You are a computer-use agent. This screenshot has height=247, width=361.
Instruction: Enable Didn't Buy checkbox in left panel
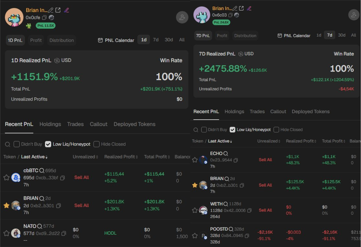(16, 144)
